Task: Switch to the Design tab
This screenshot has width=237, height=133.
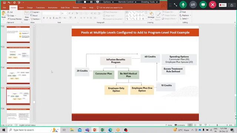Action: click(30, 7)
